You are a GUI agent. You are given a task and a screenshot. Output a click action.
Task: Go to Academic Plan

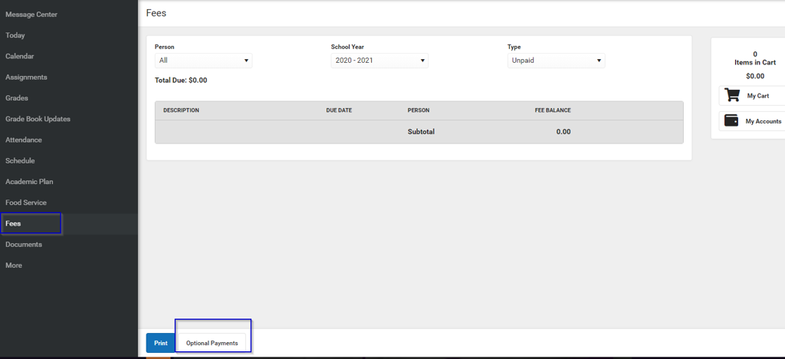[29, 182]
